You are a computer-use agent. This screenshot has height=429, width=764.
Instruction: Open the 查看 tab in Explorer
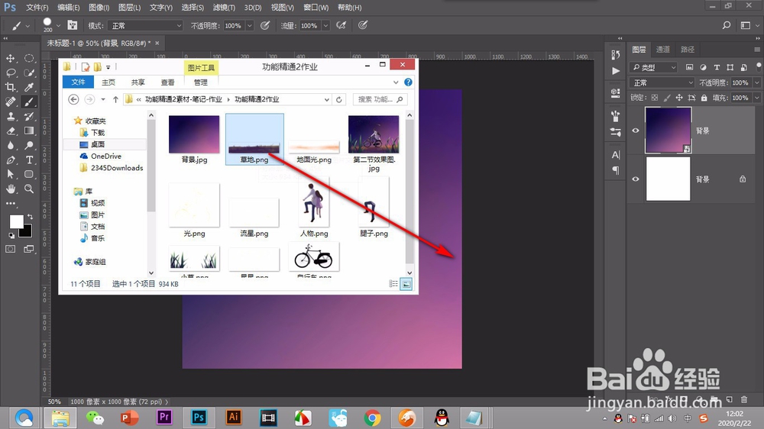coord(167,82)
